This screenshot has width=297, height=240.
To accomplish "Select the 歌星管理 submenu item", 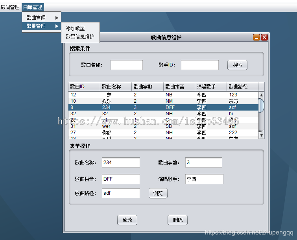I will [41, 26].
